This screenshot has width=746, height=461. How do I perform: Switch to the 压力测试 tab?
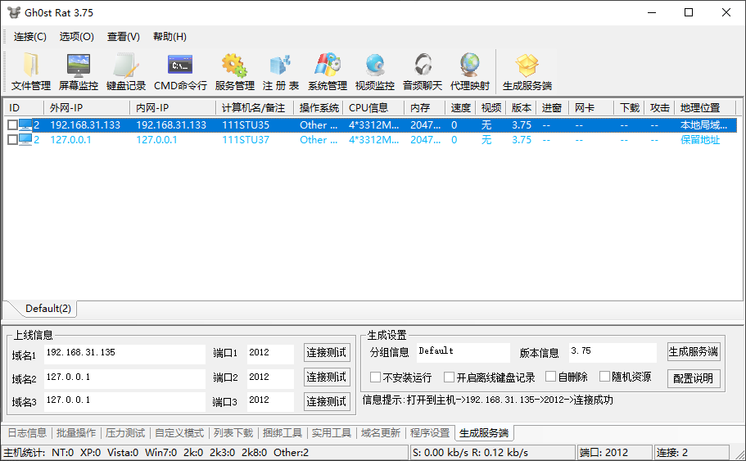pyautogui.click(x=125, y=433)
